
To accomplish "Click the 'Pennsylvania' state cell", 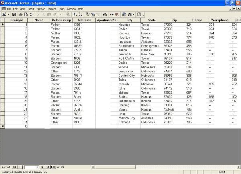I will 152,46.
